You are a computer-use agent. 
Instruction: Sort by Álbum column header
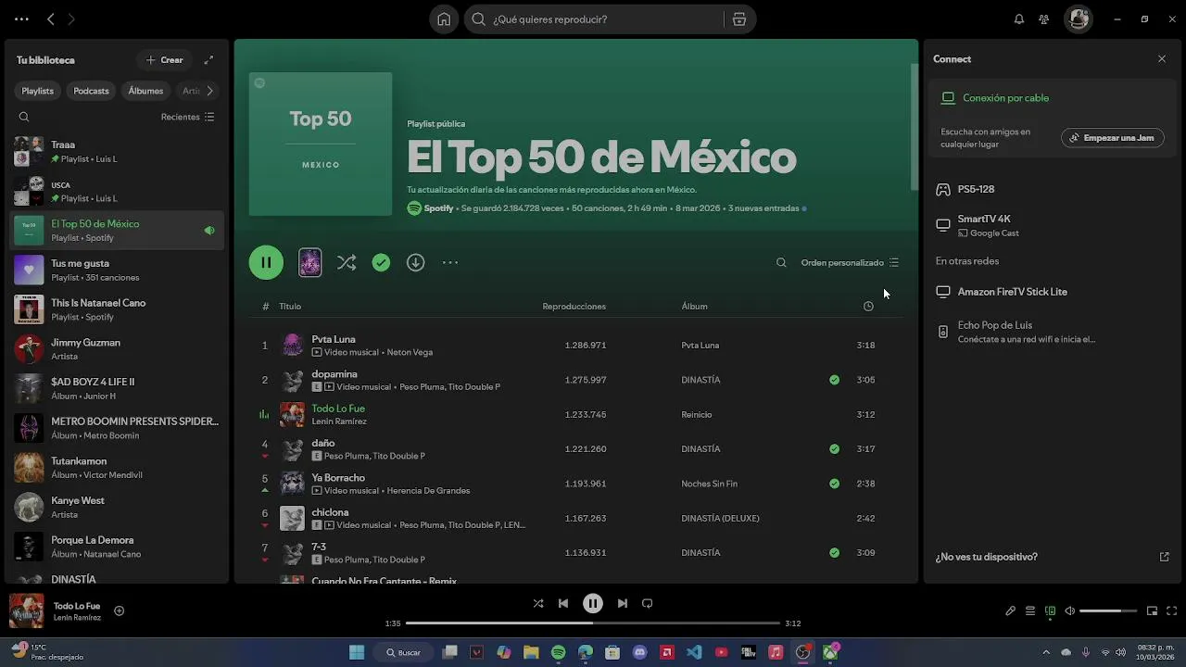pos(694,307)
